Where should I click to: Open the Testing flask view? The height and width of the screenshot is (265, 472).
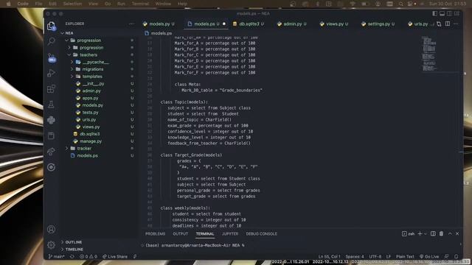51,105
